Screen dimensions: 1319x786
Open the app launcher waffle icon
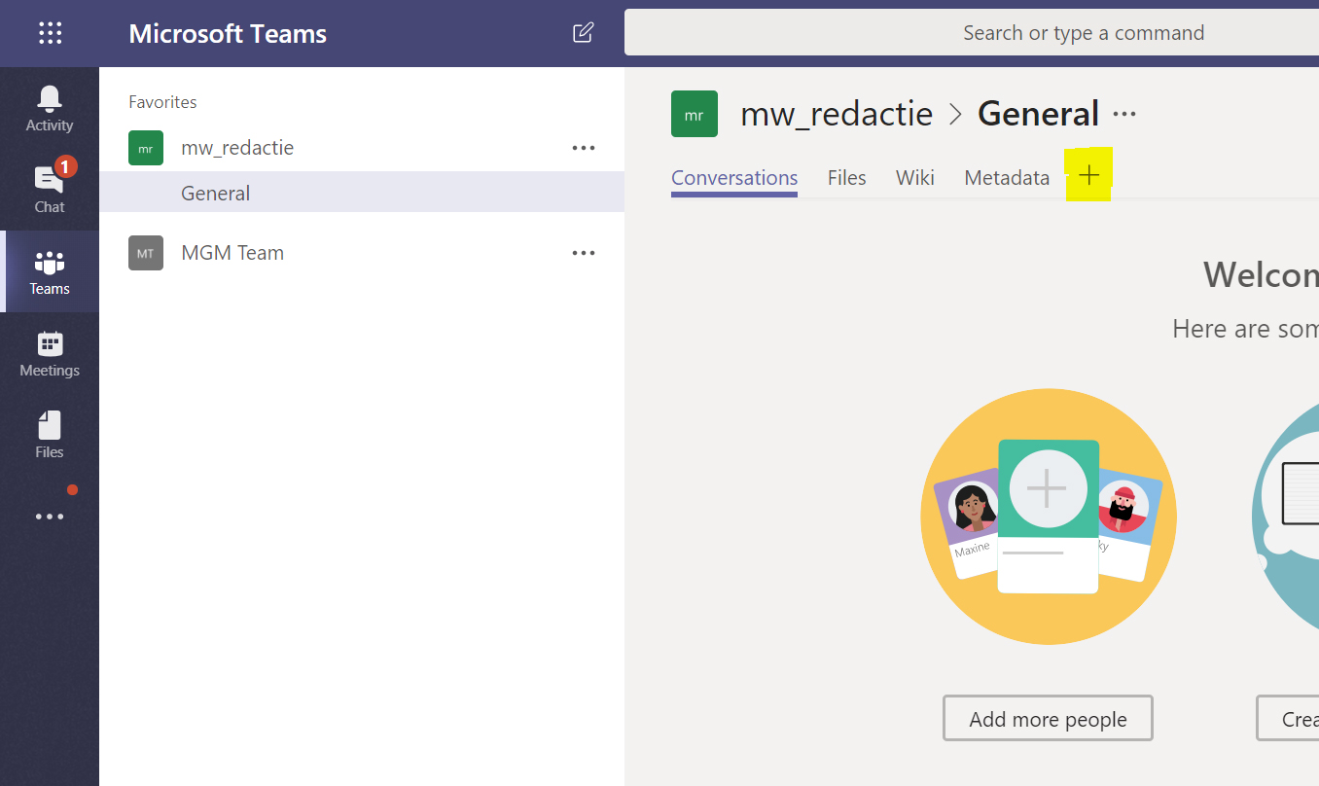(x=50, y=33)
